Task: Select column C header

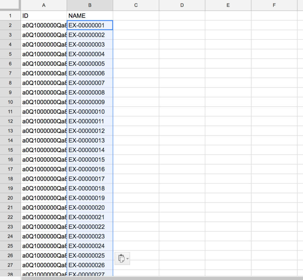Action: tap(136, 5)
